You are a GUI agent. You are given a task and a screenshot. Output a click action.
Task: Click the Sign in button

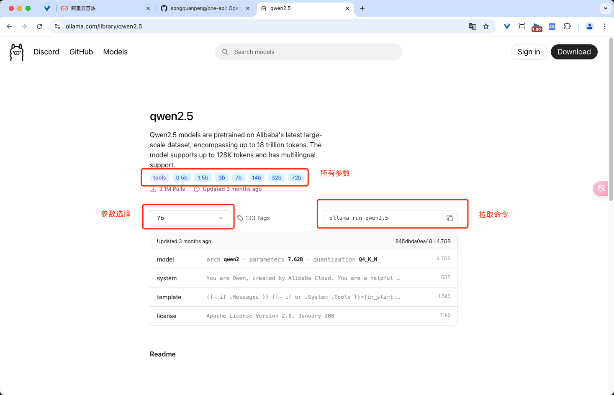point(529,52)
